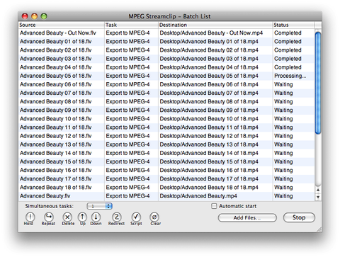Click Waiting status of 18 of 18
Screen dimensions: 340x257
(283, 188)
